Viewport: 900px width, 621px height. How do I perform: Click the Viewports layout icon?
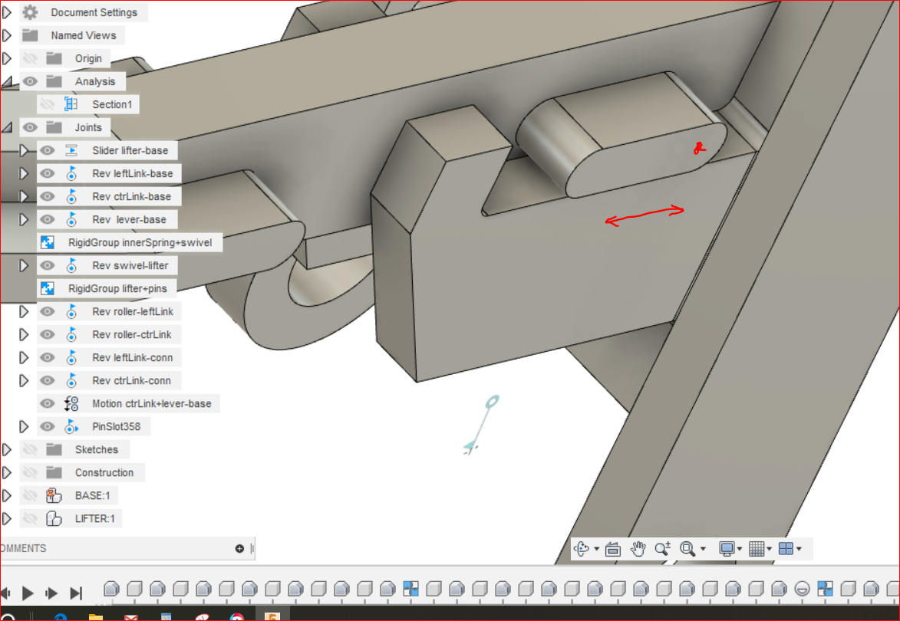(787, 548)
